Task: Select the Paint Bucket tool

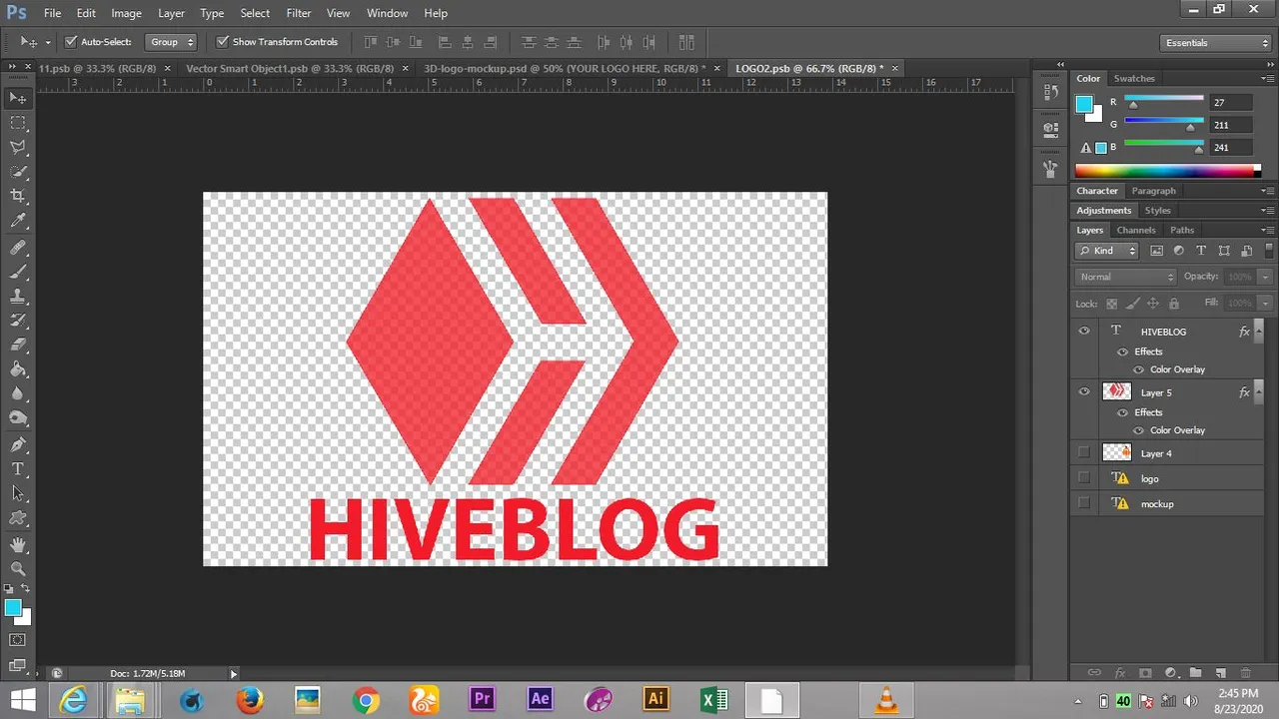Action: tap(18, 369)
